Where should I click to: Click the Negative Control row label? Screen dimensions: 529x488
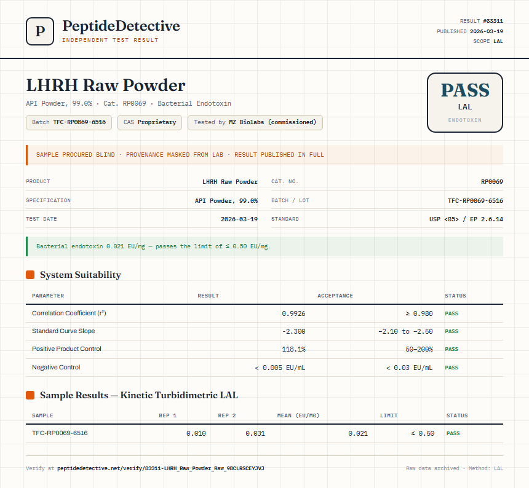pos(56,368)
